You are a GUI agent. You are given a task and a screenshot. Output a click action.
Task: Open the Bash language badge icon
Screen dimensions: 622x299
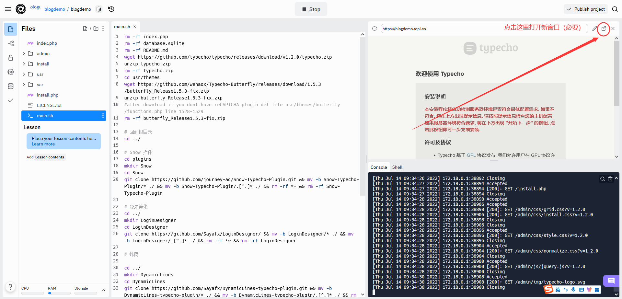coord(99,9)
